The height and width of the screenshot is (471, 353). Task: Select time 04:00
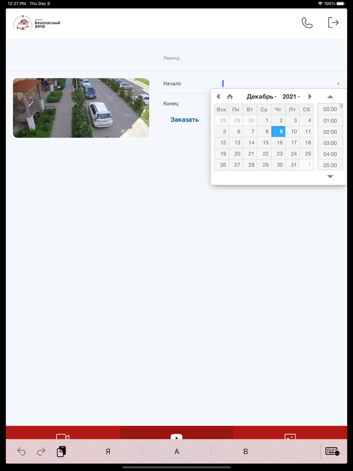tap(330, 154)
